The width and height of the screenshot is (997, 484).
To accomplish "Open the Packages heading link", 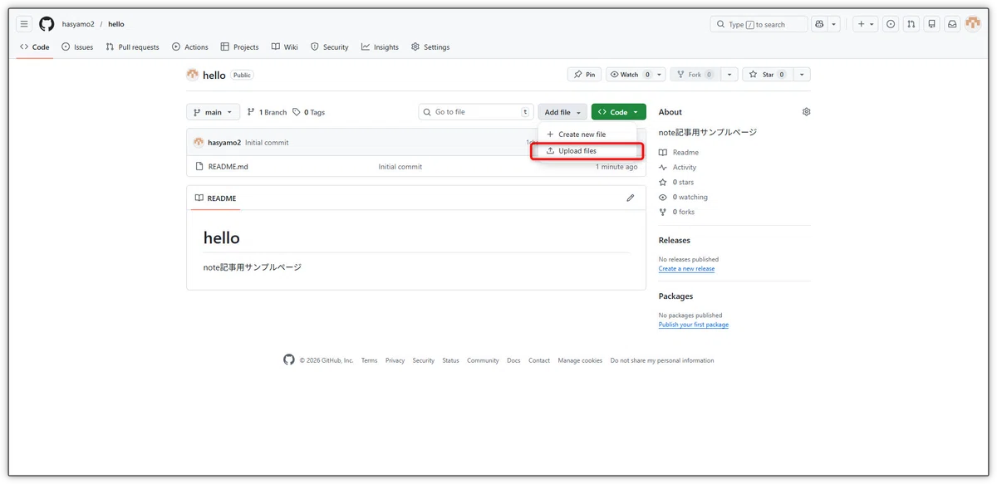I will point(675,296).
